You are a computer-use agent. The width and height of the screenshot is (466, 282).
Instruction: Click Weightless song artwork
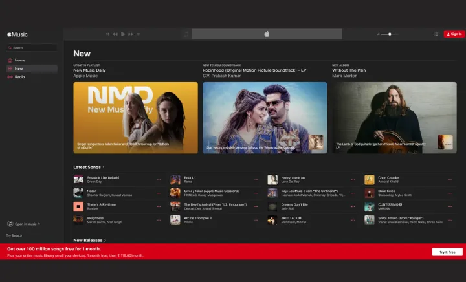(x=78, y=220)
